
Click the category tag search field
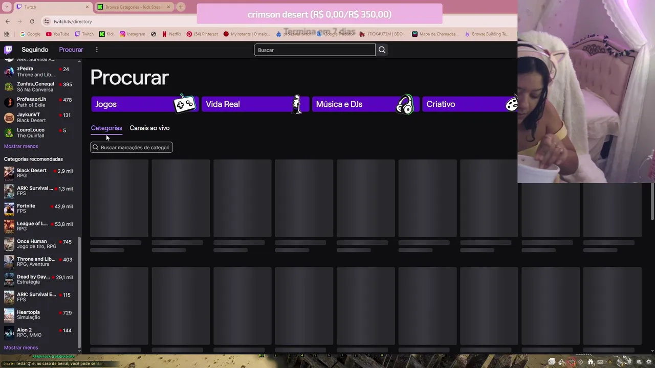pos(132,147)
